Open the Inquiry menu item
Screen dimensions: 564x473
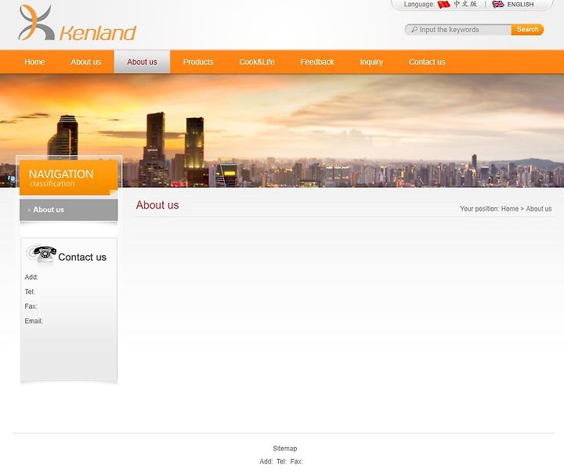click(371, 62)
